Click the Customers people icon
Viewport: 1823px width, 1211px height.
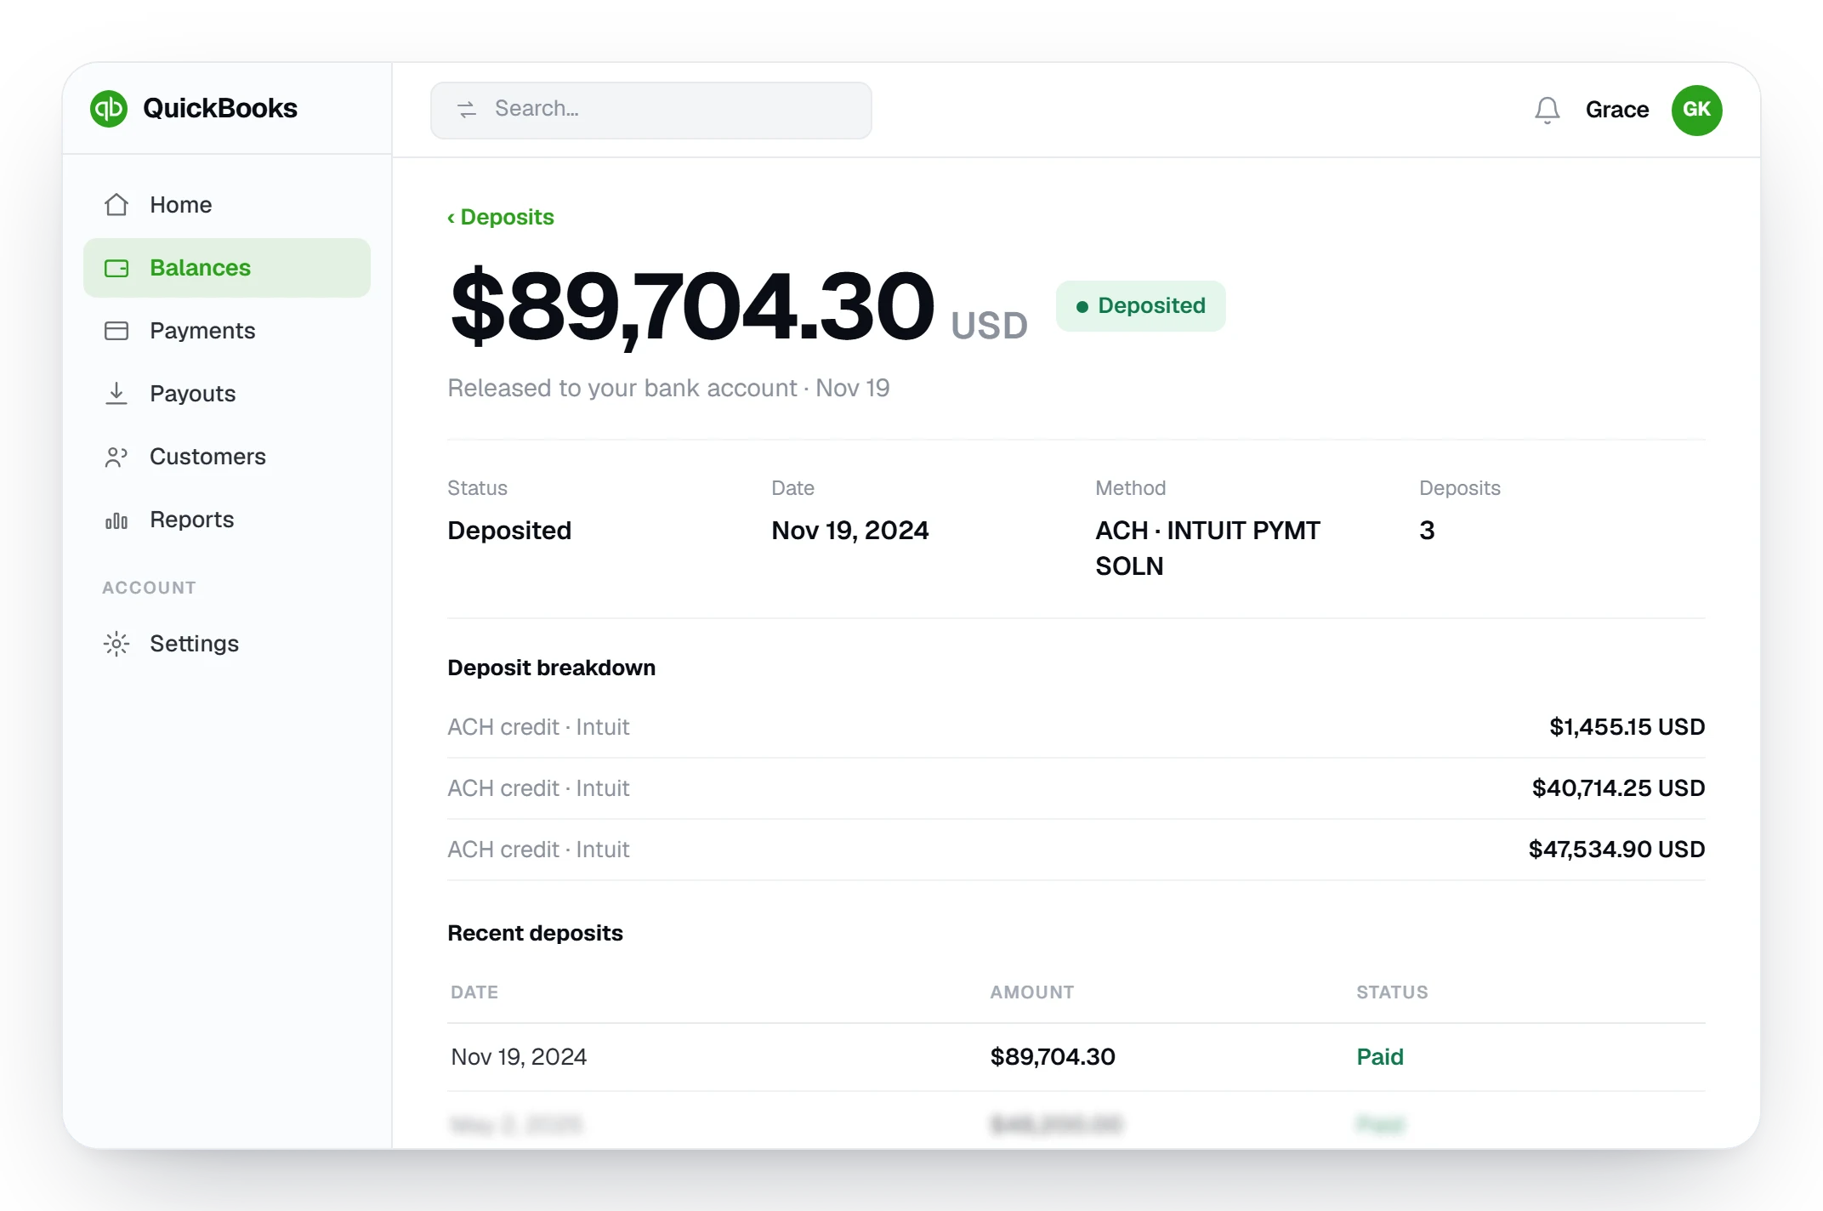(x=116, y=457)
